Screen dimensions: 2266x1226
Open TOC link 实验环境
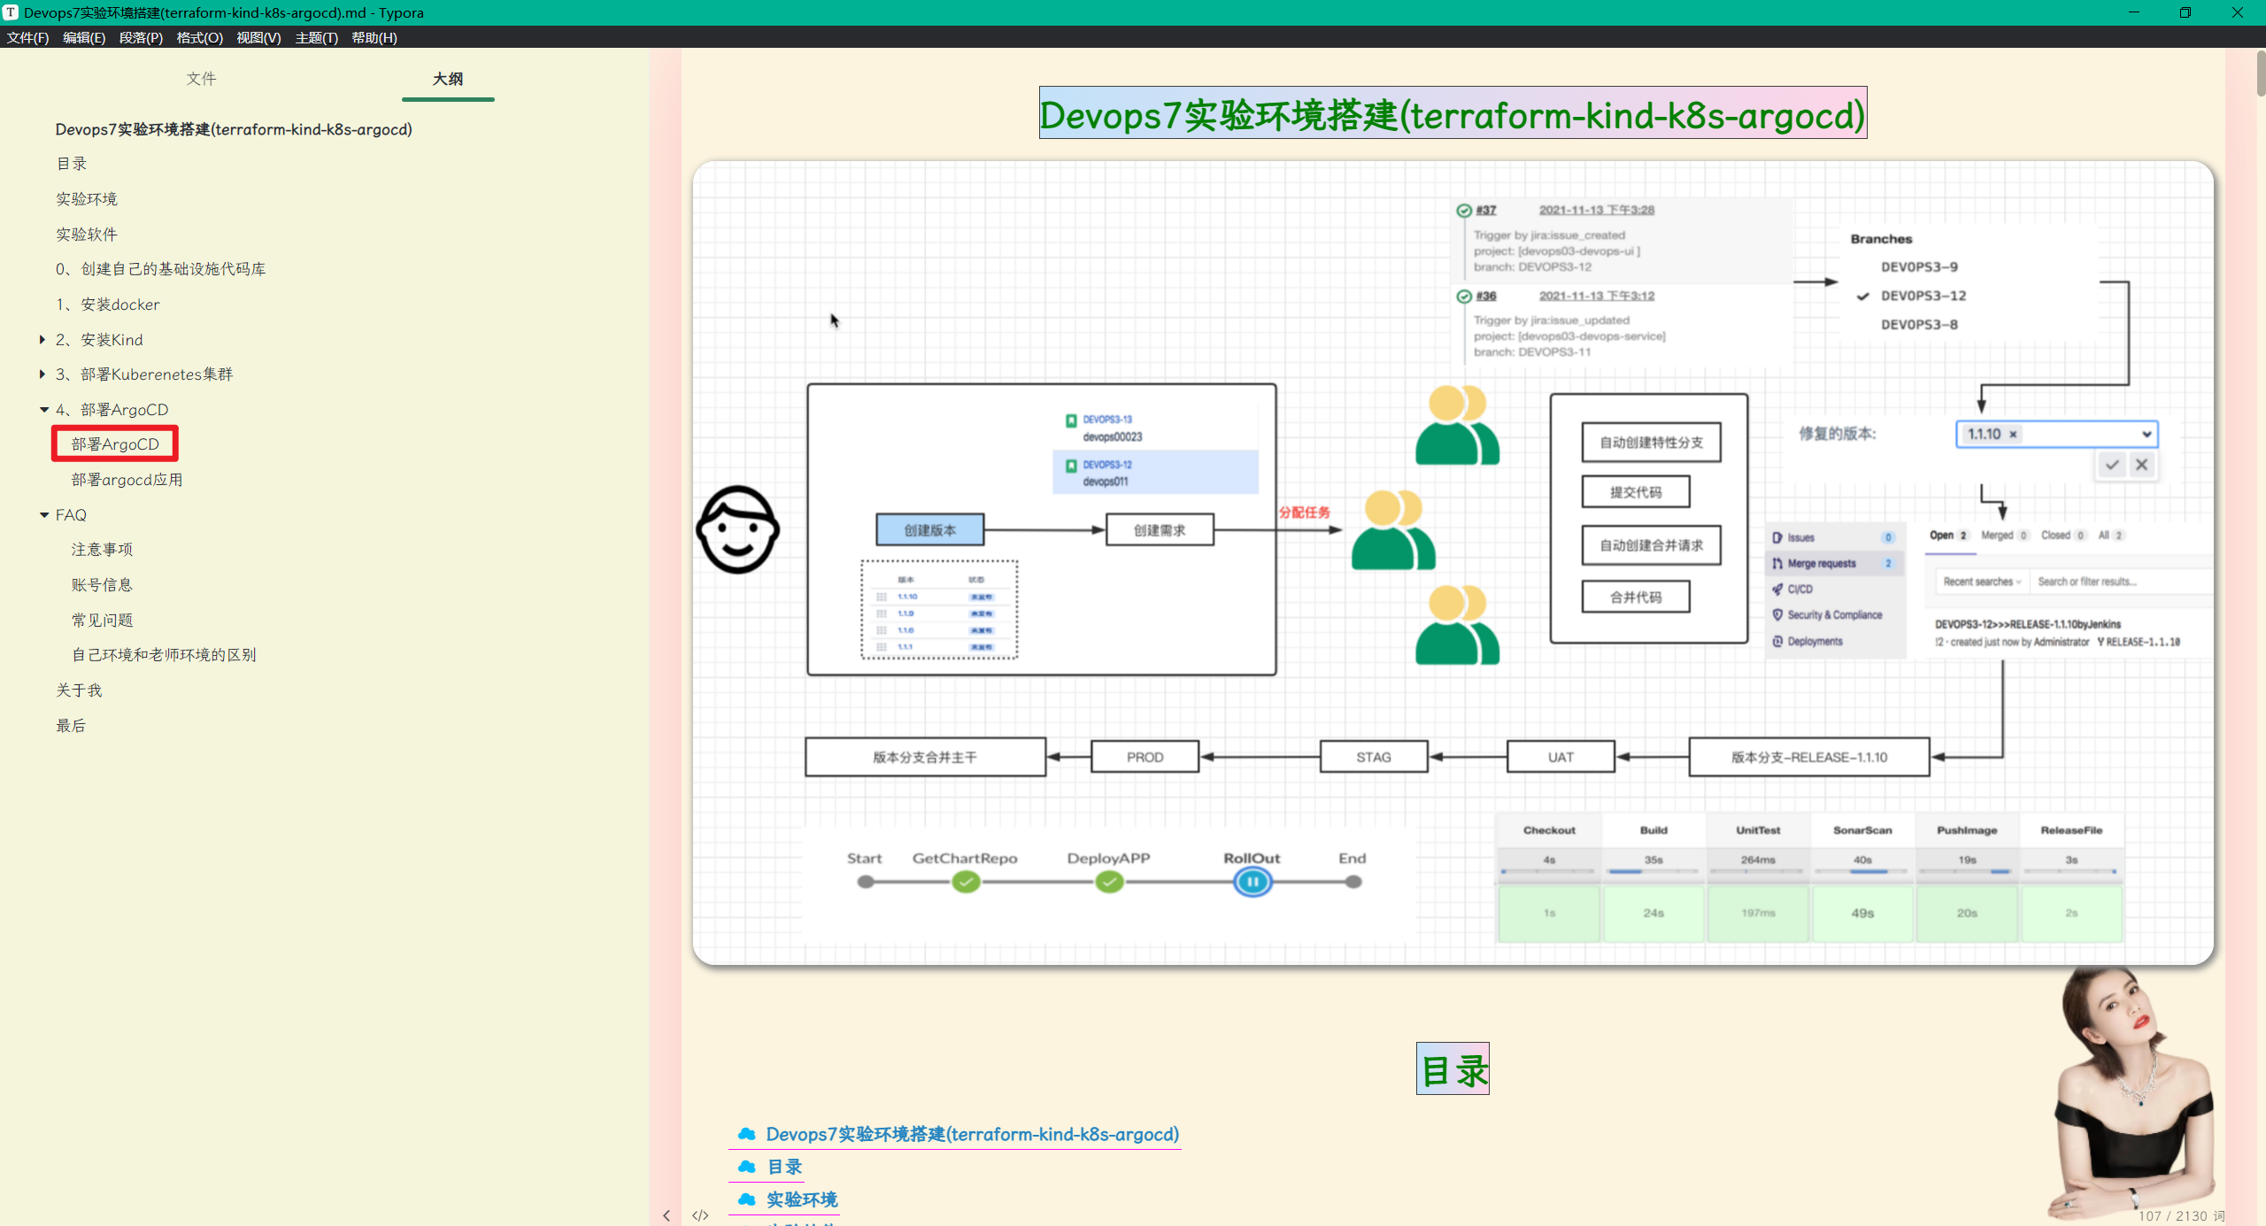(802, 1199)
